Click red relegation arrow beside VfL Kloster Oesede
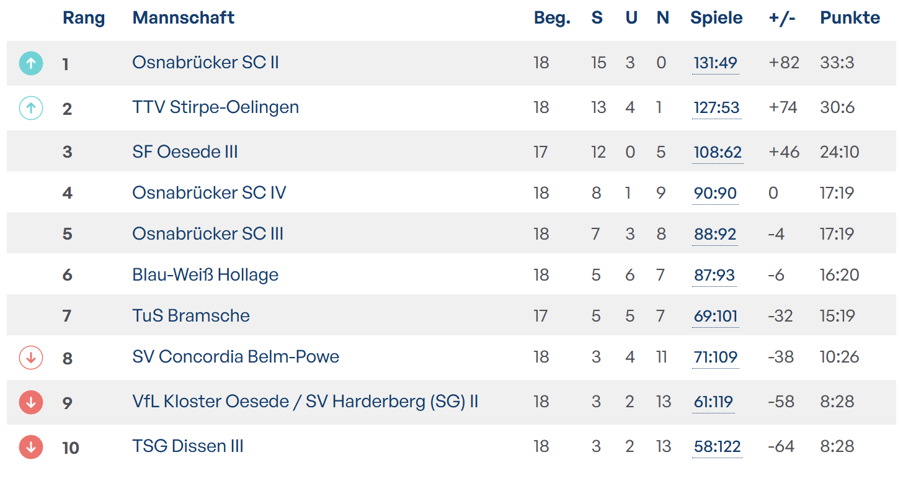The height and width of the screenshot is (483, 903). (31, 402)
